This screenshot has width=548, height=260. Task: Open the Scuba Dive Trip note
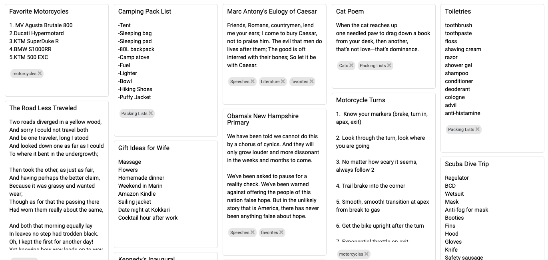(467, 164)
